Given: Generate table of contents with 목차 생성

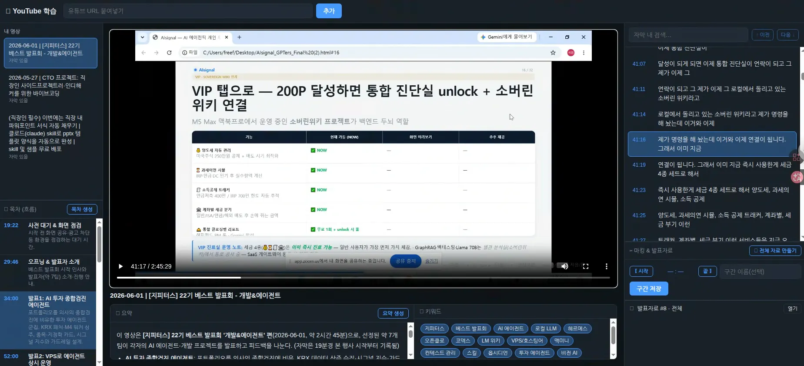Looking at the screenshot, I should pos(82,209).
